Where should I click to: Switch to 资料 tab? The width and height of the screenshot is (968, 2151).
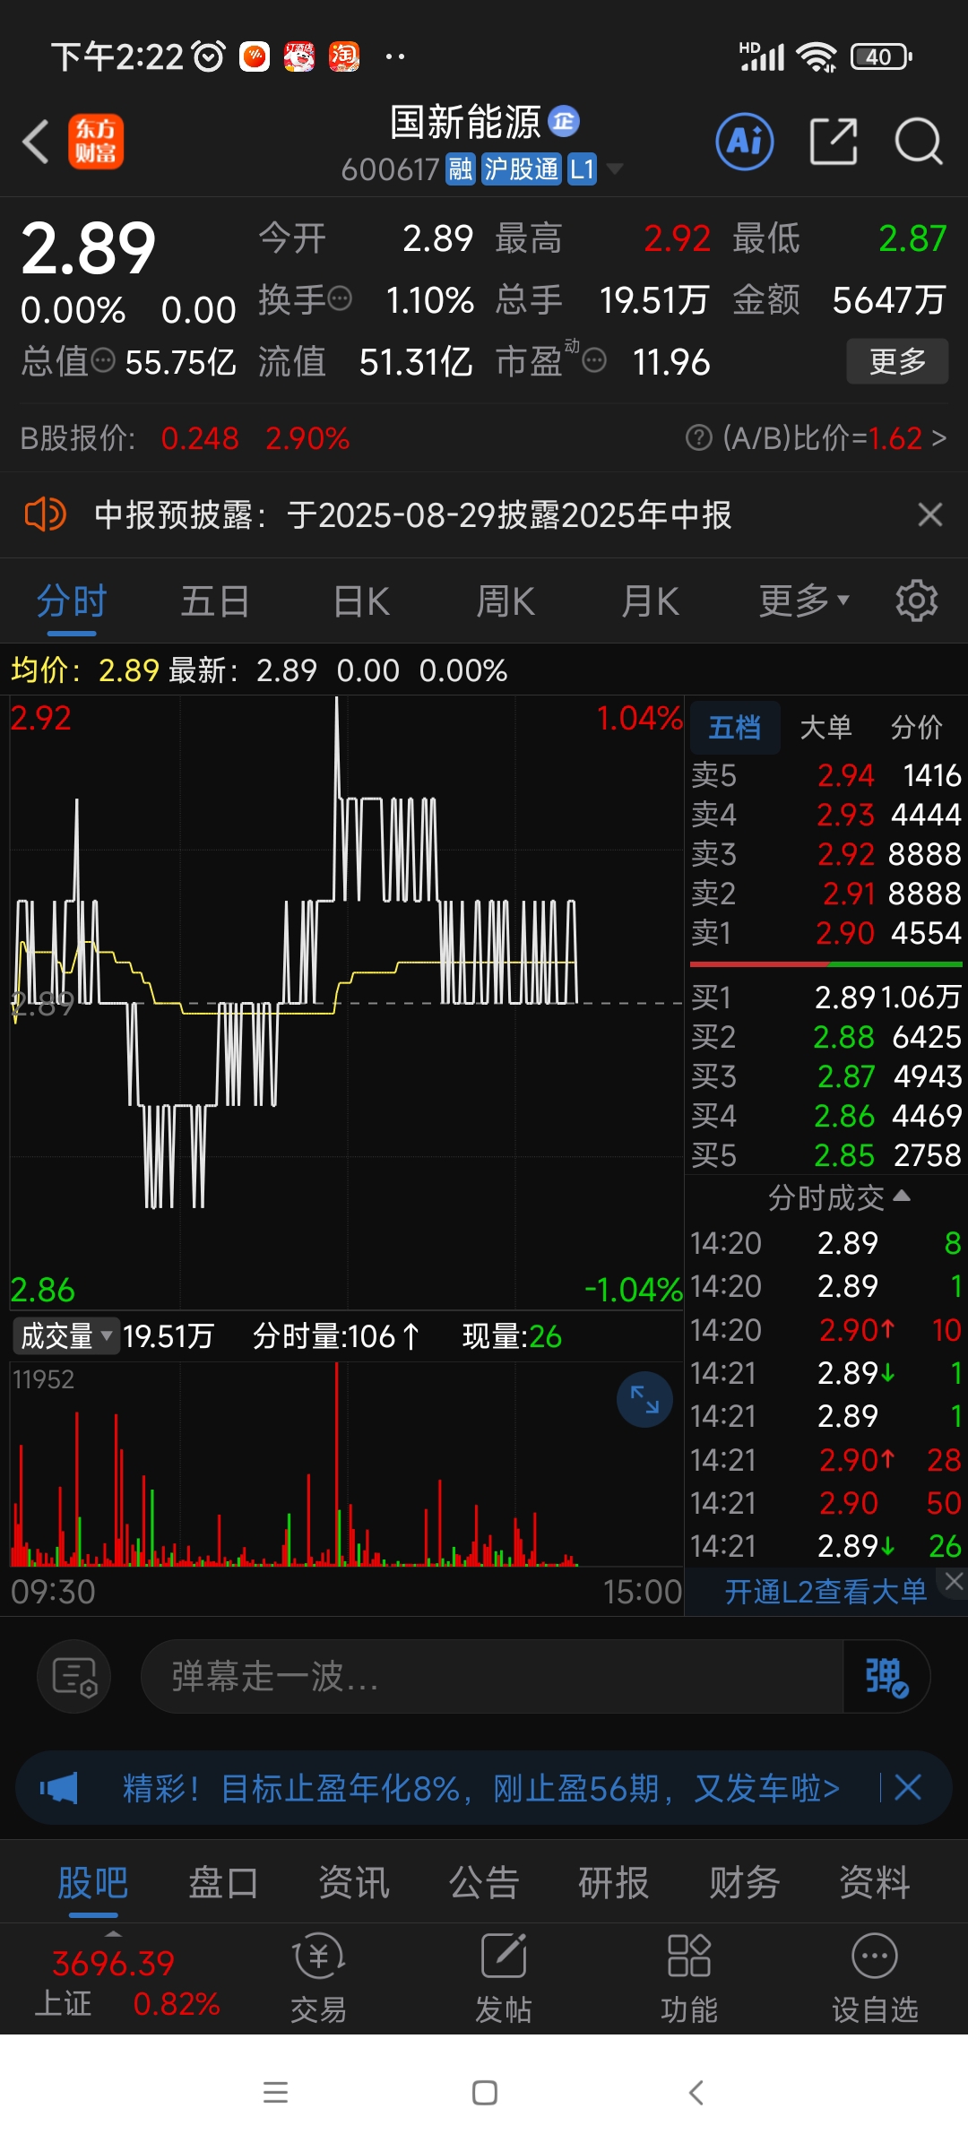pyautogui.click(x=875, y=1883)
